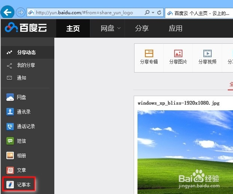Click the 通知 envelope icon
The height and width of the screenshot is (194, 233).
click(x=9, y=78)
